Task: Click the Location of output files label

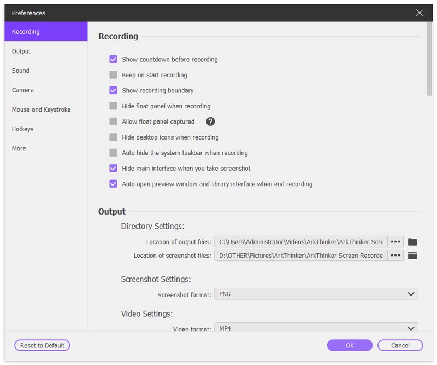Action: tap(179, 242)
